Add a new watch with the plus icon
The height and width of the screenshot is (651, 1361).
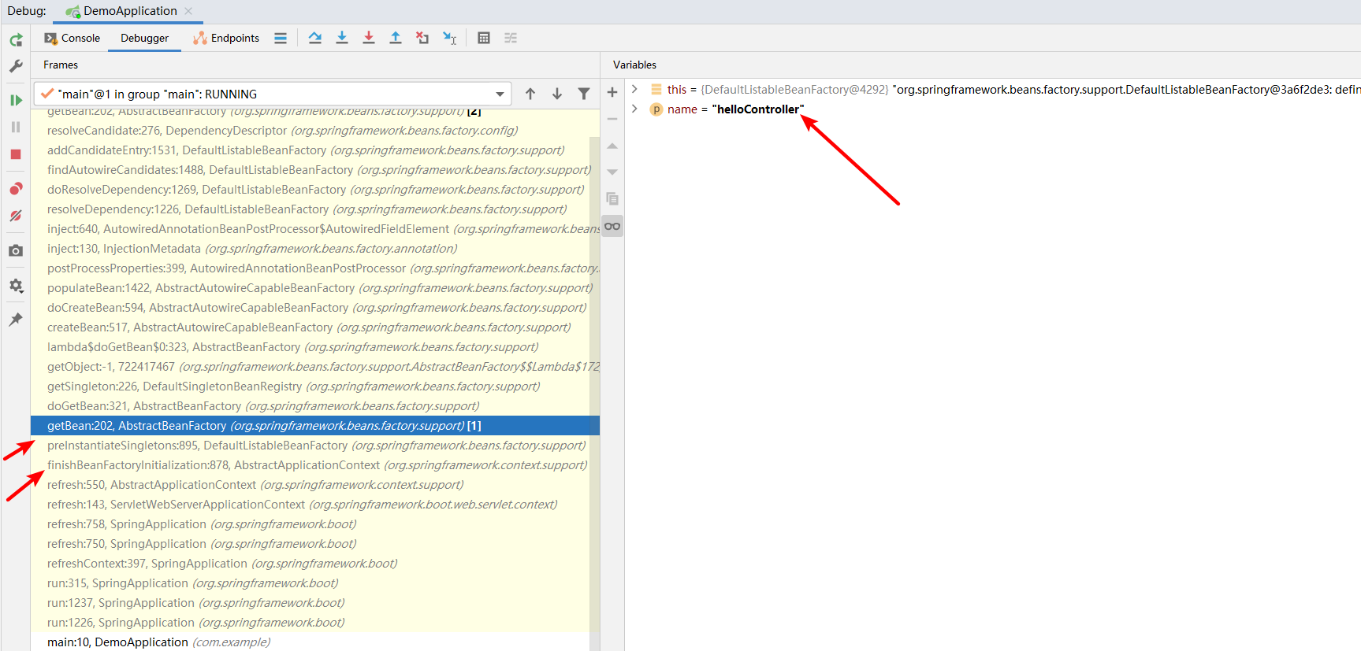612,92
